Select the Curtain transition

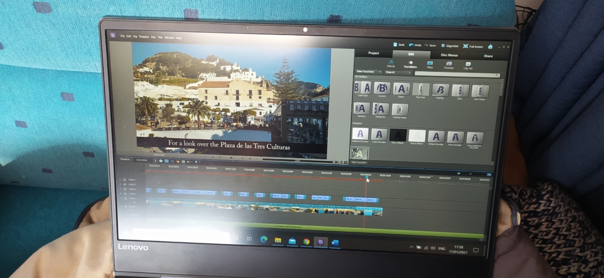click(382, 89)
